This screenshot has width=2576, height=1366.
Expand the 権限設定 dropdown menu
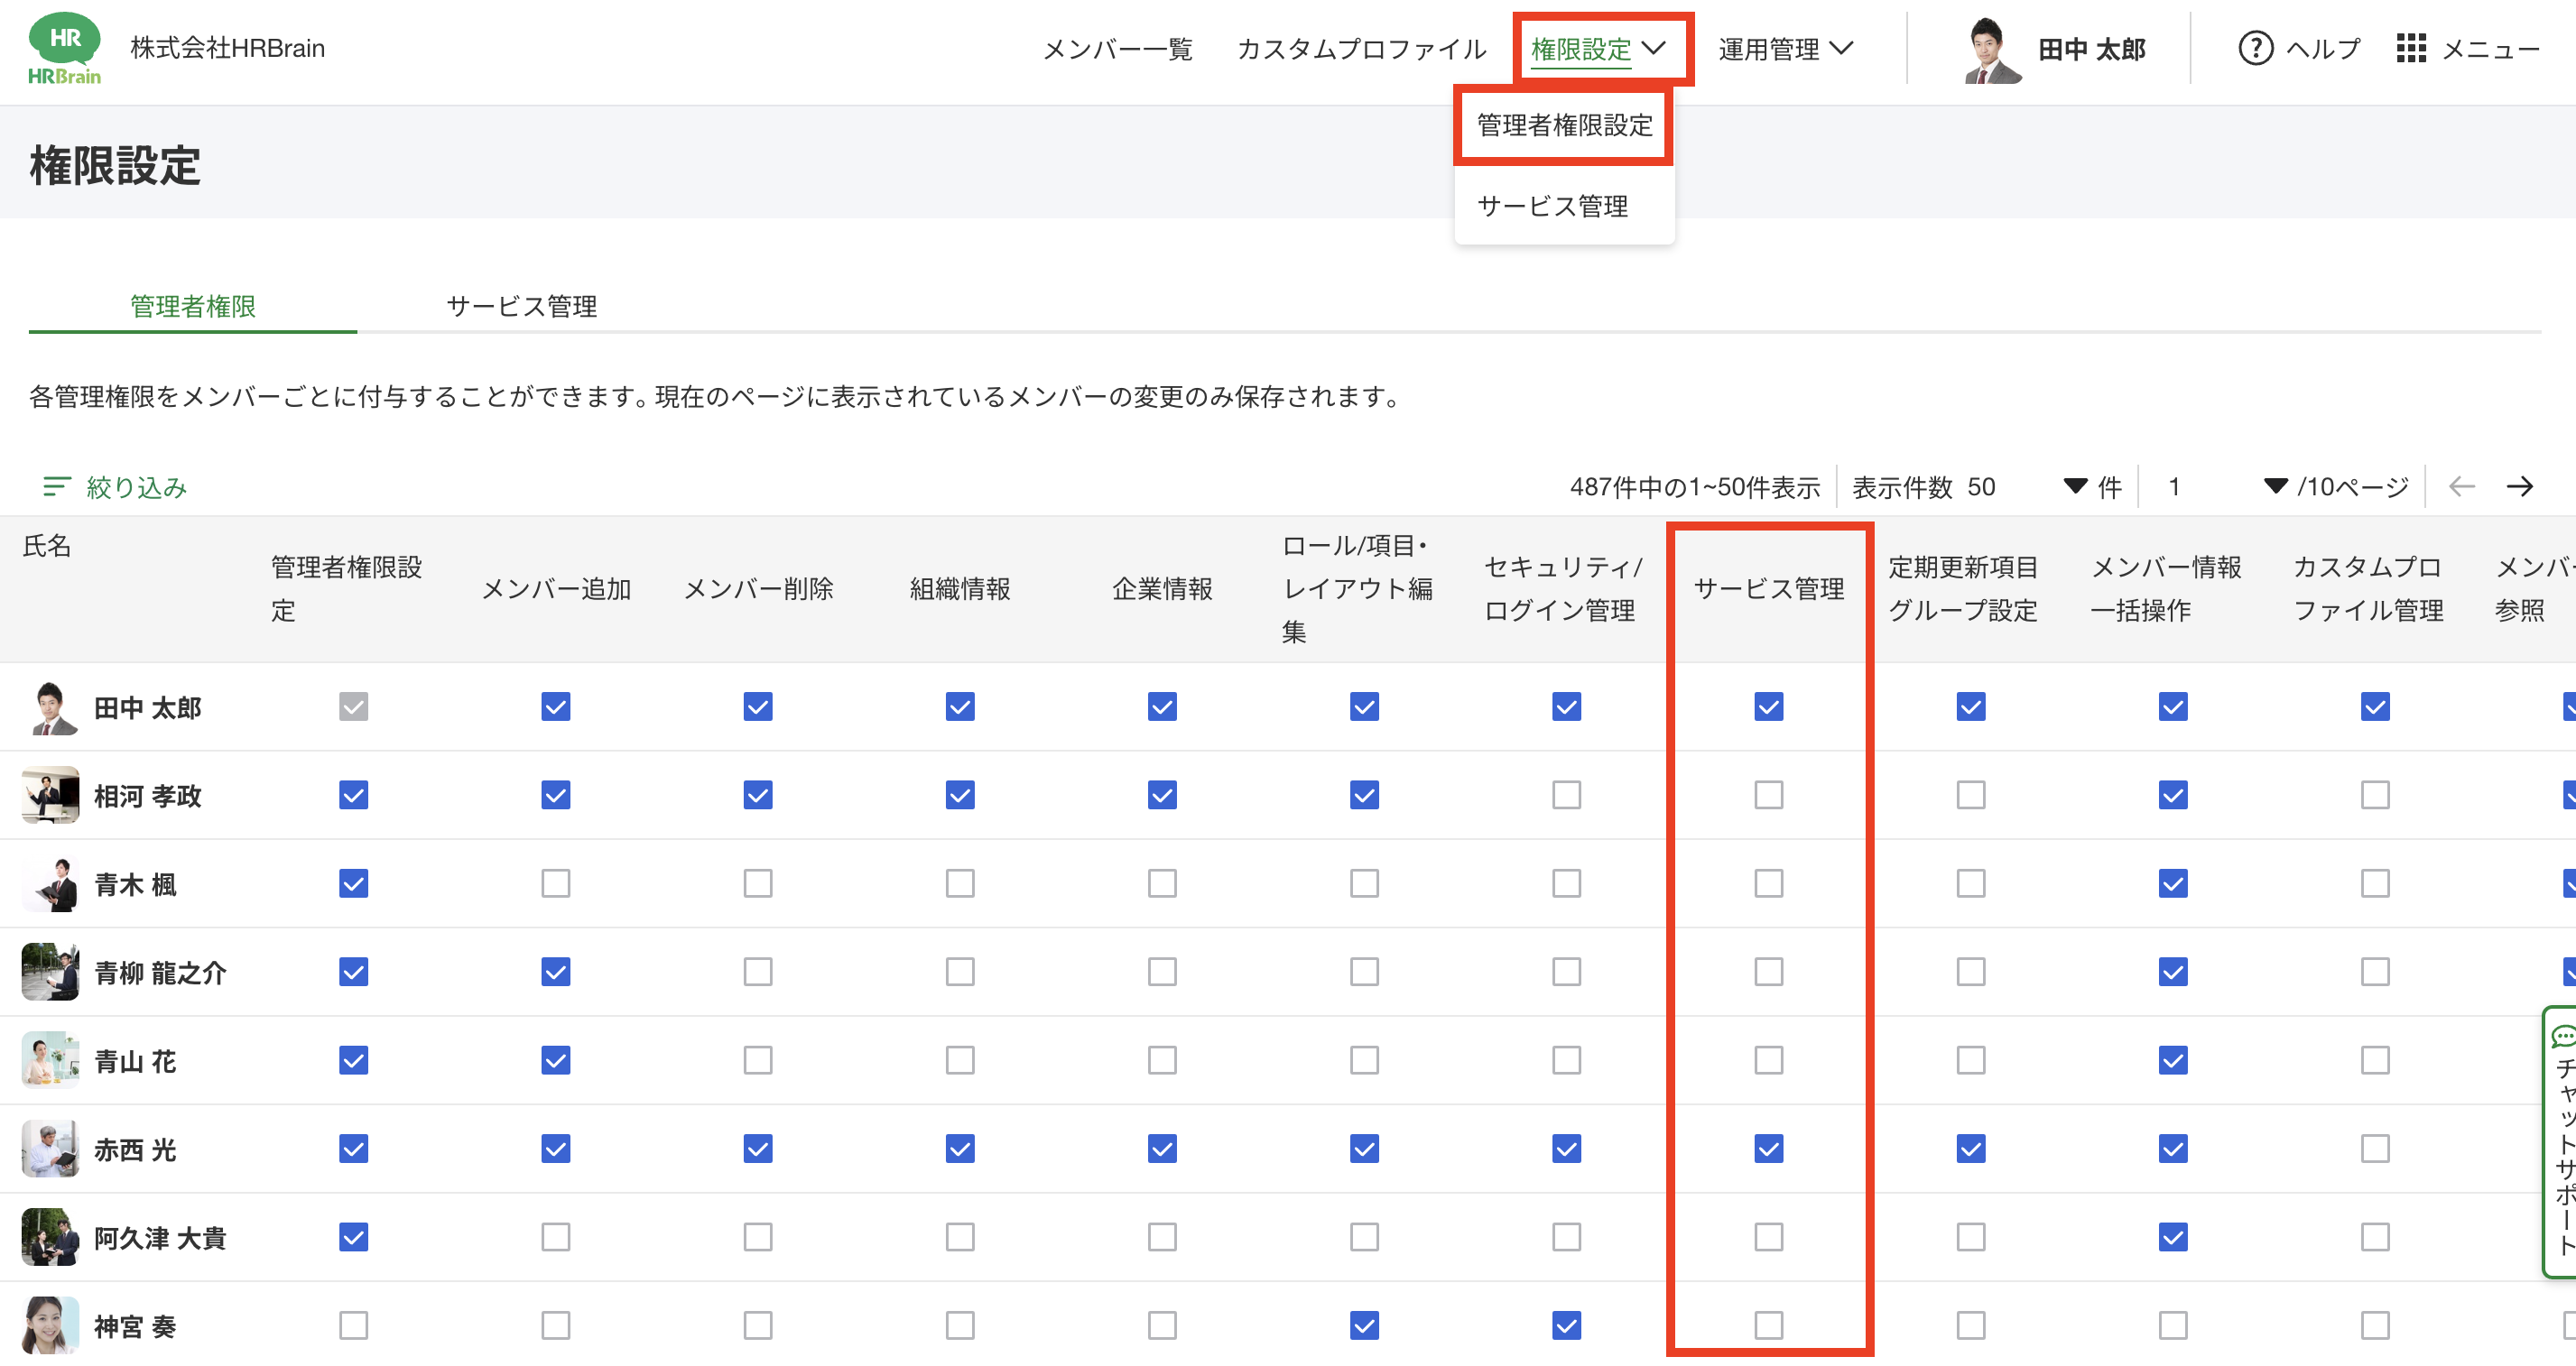(1598, 48)
